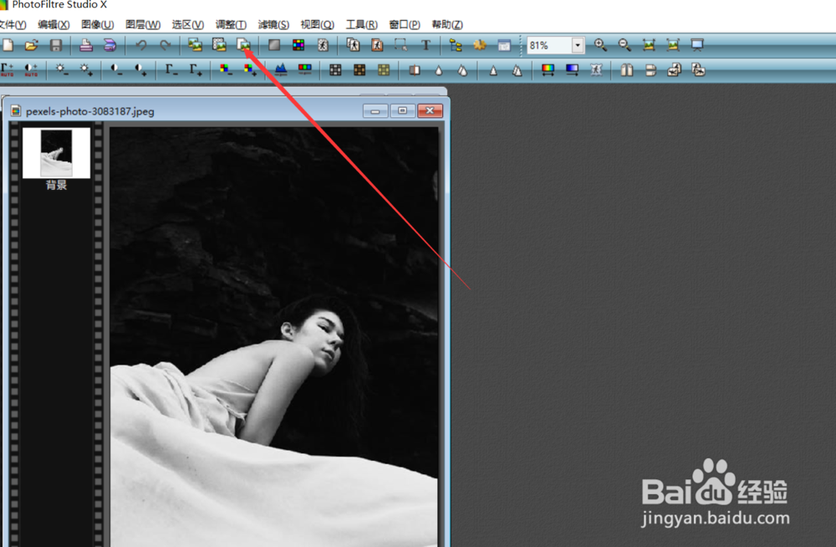Viewport: 836px width, 547px height.
Task: Open the 视图 menu
Action: click(x=317, y=24)
